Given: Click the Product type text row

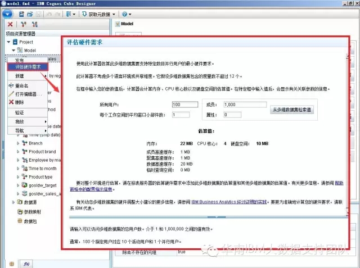Looking at the screenshot, I should [x=40, y=177].
